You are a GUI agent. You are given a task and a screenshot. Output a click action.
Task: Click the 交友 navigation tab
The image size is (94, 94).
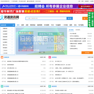pos(75,25)
